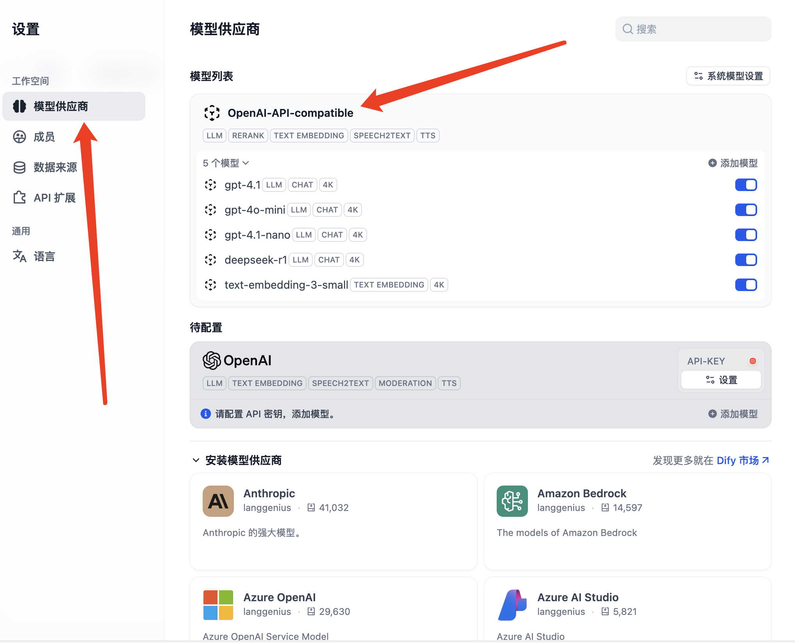The width and height of the screenshot is (795, 643).
Task: Click the Azure OpenAI logo icon
Action: point(218,605)
